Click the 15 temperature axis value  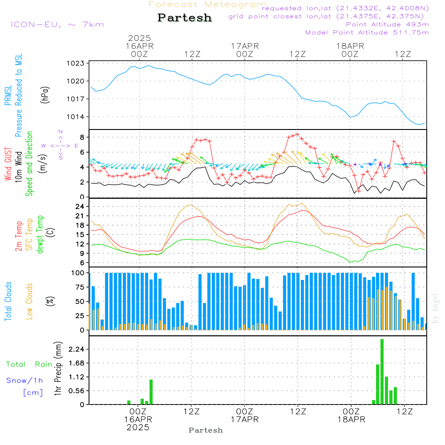point(80,235)
